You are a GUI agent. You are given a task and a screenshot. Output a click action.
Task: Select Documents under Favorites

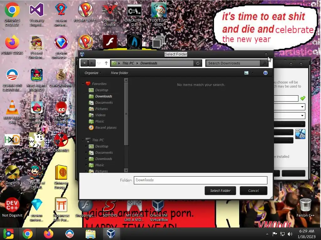[x=104, y=102]
